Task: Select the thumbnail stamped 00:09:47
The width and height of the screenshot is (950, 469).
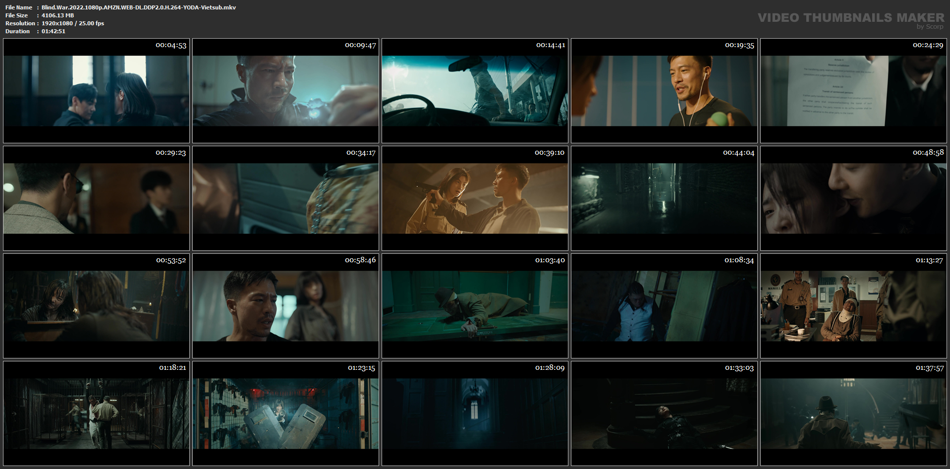Action: pos(285,91)
